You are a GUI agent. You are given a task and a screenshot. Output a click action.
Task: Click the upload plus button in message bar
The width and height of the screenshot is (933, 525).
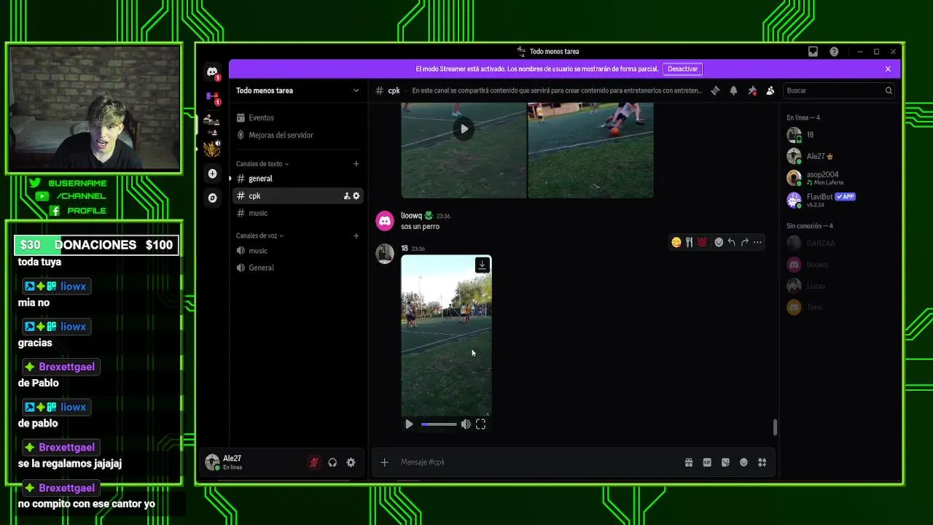(x=385, y=462)
